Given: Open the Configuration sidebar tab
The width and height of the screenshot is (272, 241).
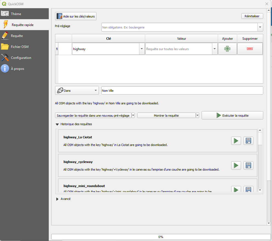Looking at the screenshot, I should click(24, 58).
